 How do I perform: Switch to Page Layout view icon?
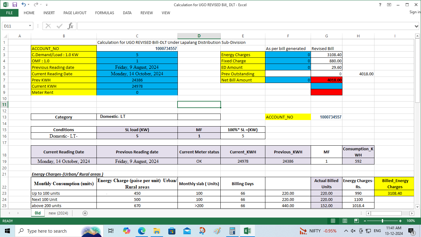pyautogui.click(x=345, y=221)
